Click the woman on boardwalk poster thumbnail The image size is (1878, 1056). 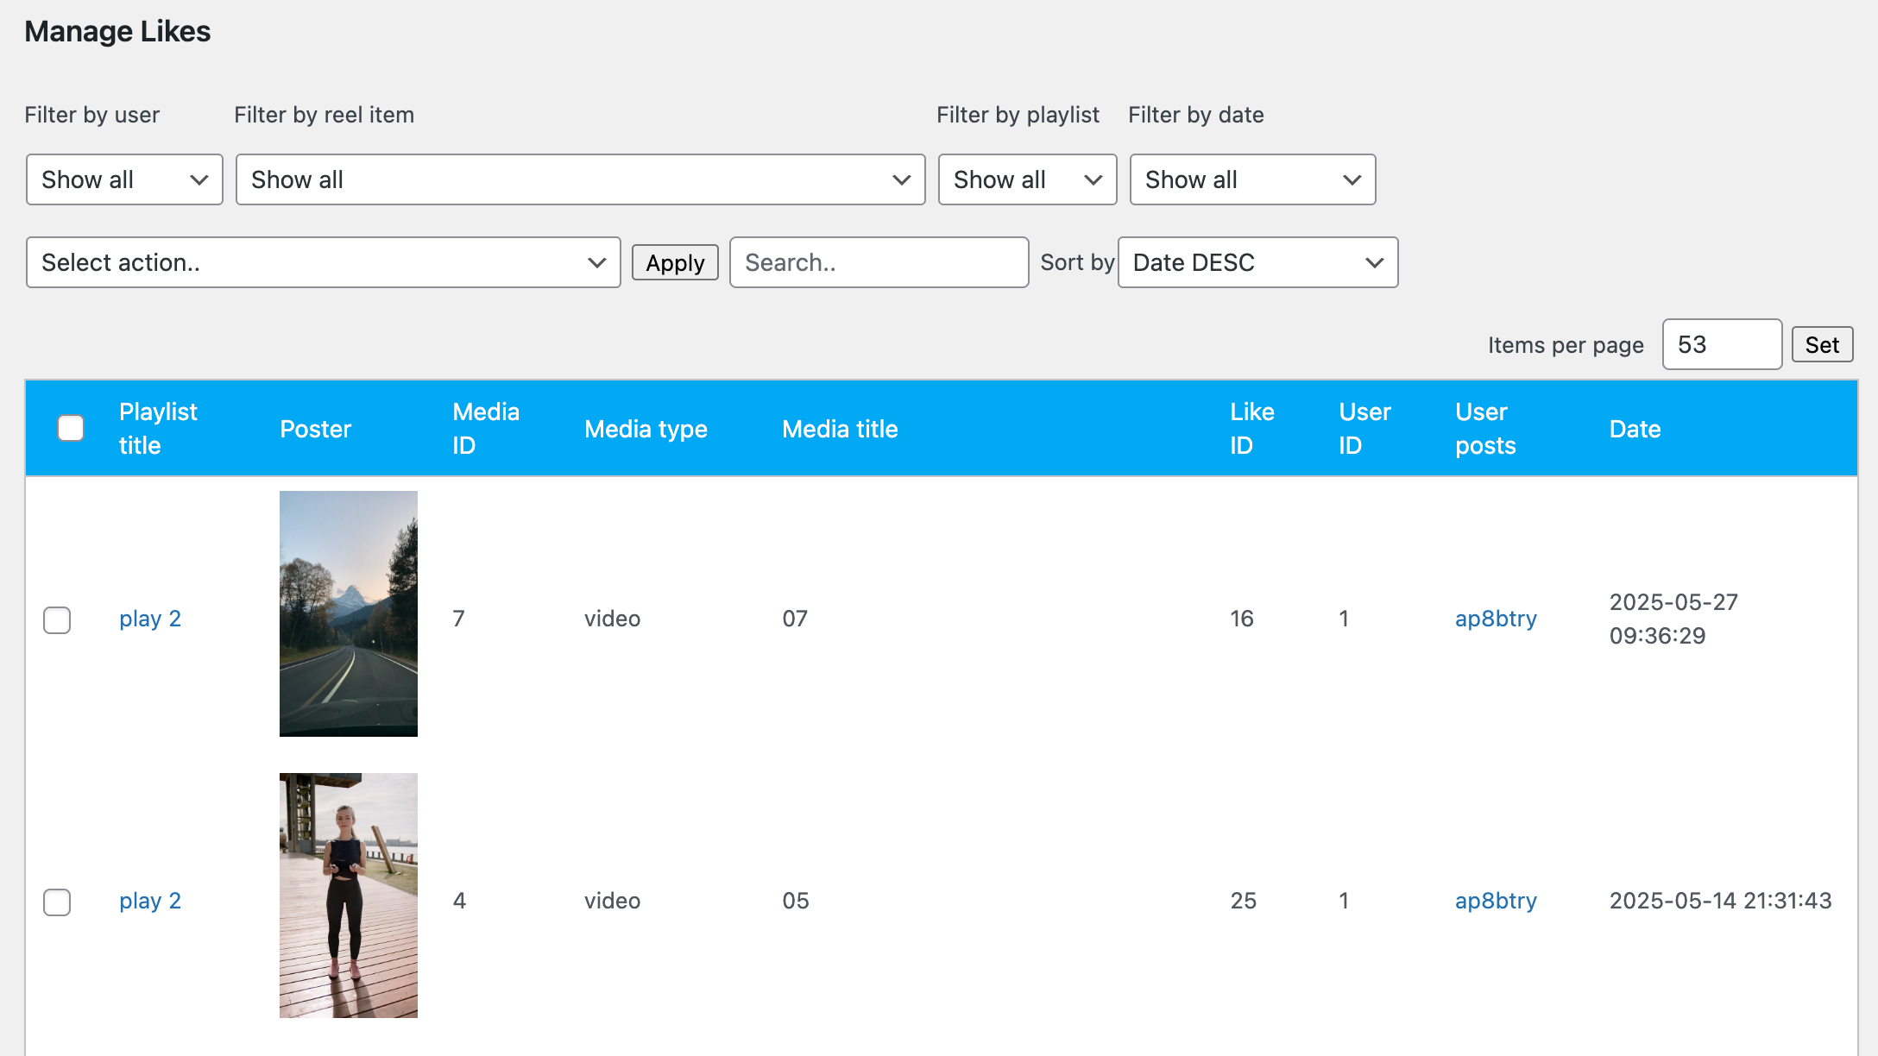(x=349, y=896)
